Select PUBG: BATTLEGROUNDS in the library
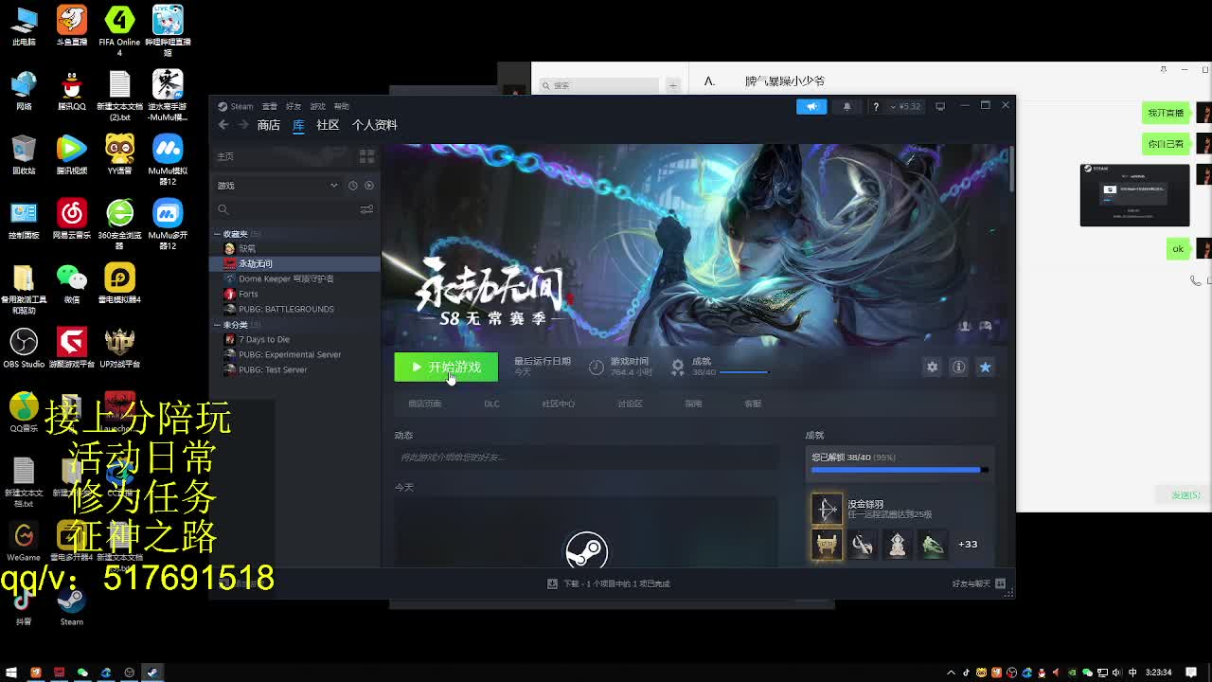This screenshot has width=1212, height=682. pyautogui.click(x=295, y=309)
